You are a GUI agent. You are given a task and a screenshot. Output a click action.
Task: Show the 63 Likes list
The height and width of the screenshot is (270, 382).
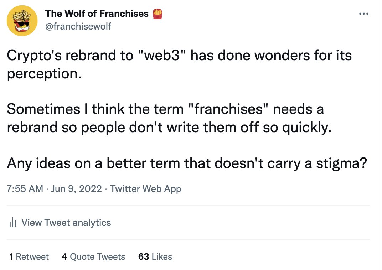tap(155, 256)
